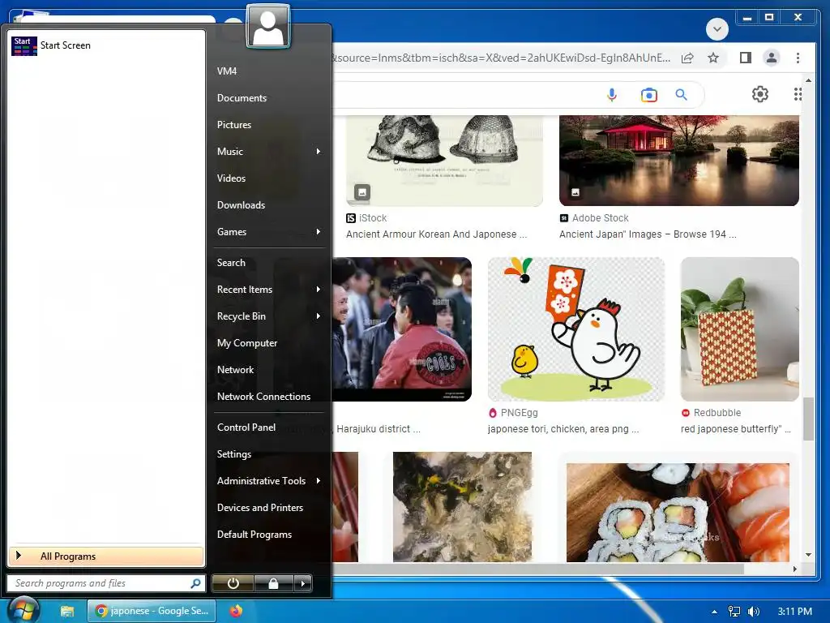
Task: Click the Ancient Armour Korean And Japonese link
Action: 436,234
